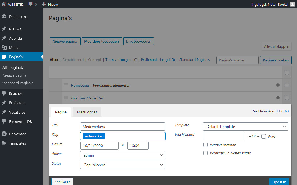Click the Prullenbak filter link
Viewport: 297px width, 185px height.
point(149,60)
